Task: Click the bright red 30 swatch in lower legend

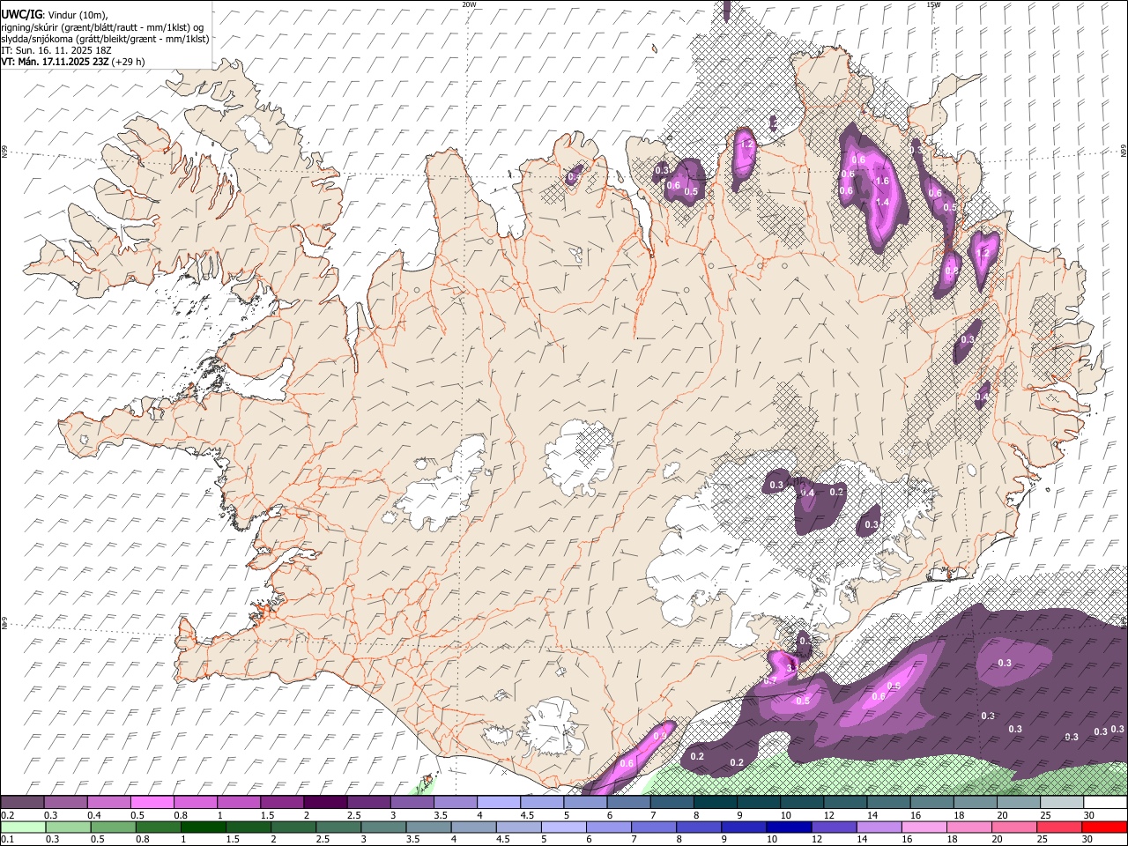Action: coord(1103,827)
